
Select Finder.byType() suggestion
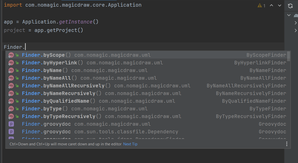146,109
